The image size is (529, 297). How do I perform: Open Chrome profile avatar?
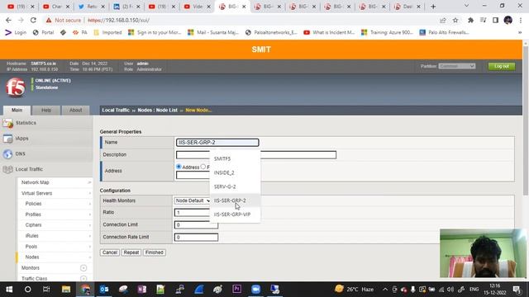coord(508,20)
